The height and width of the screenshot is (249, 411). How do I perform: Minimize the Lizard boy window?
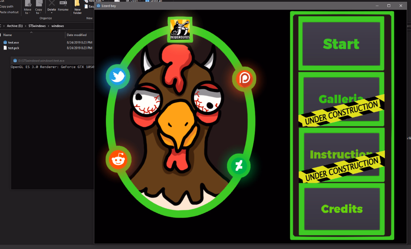click(x=377, y=6)
